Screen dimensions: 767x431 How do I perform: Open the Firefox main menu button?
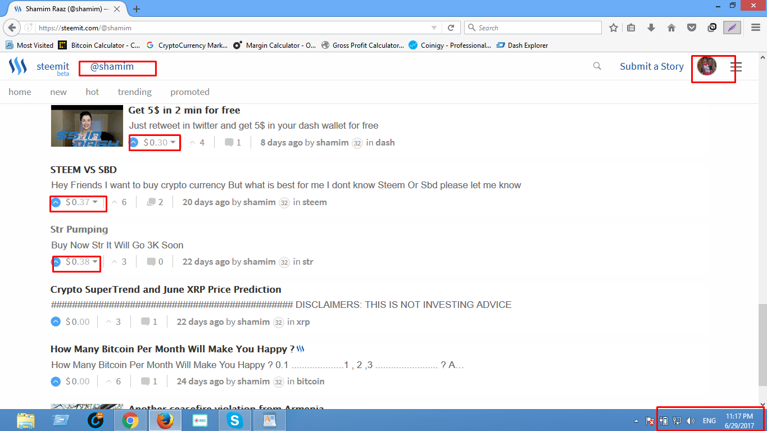pos(755,28)
